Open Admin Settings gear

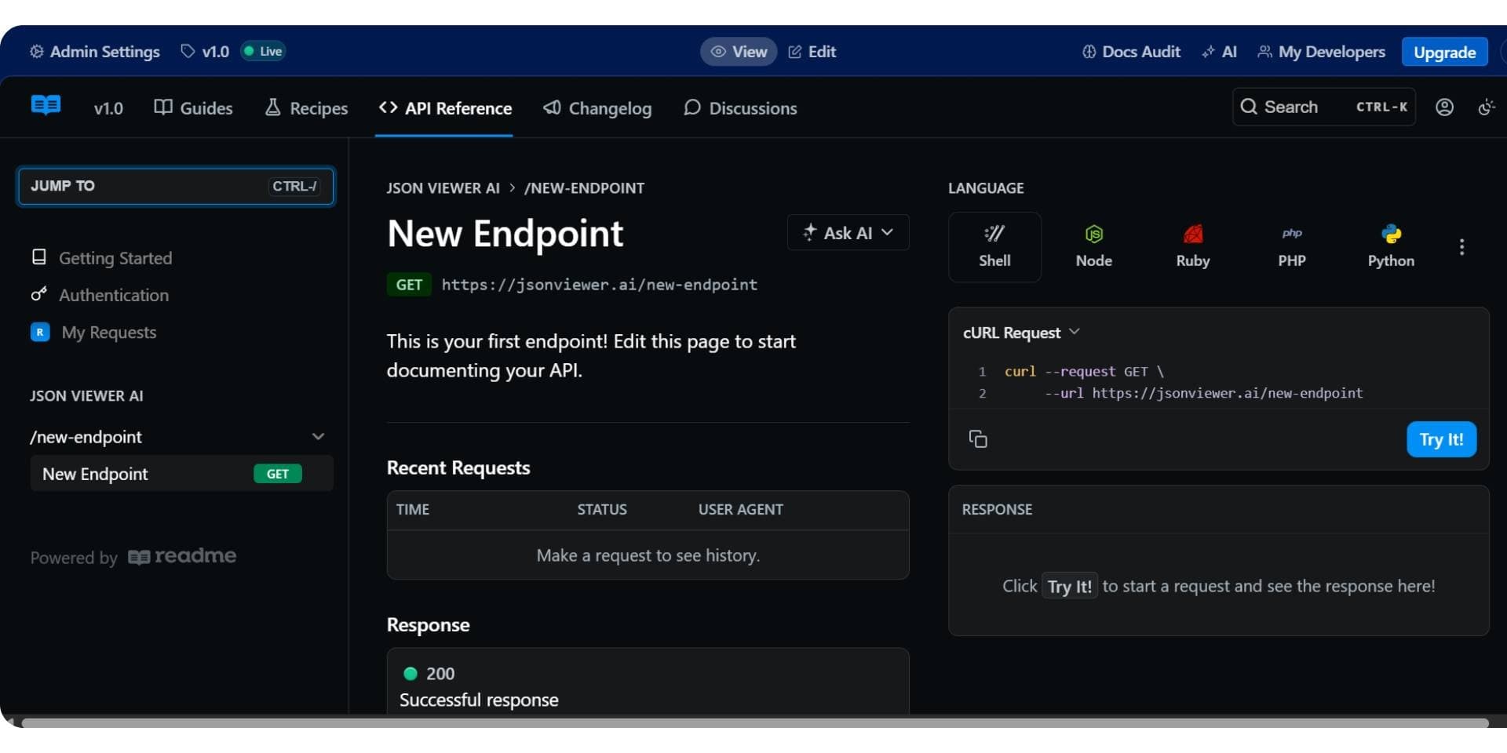[37, 52]
